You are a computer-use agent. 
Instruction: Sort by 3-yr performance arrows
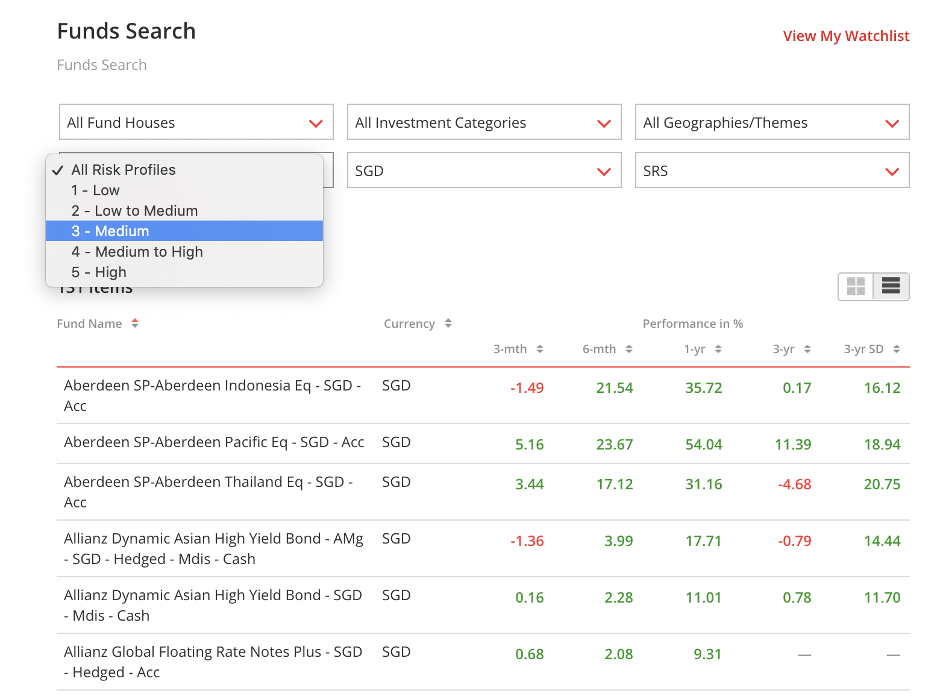807,349
